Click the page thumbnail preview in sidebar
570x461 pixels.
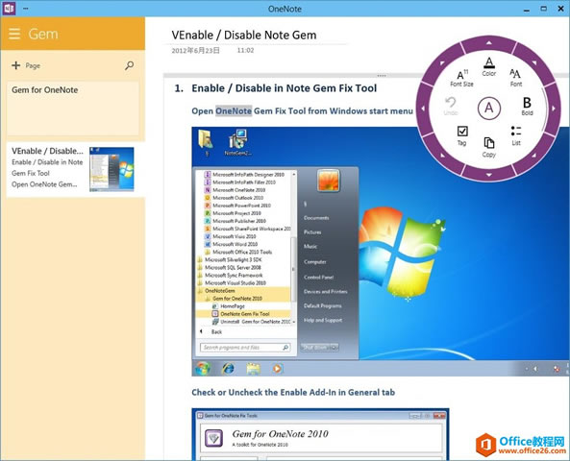point(112,169)
